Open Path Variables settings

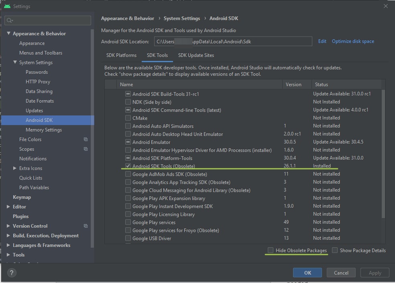coord(34,188)
